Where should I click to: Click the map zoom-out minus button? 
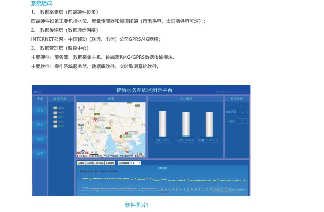[82, 131]
